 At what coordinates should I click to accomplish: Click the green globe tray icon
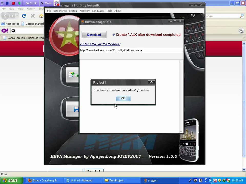[x=224, y=180]
